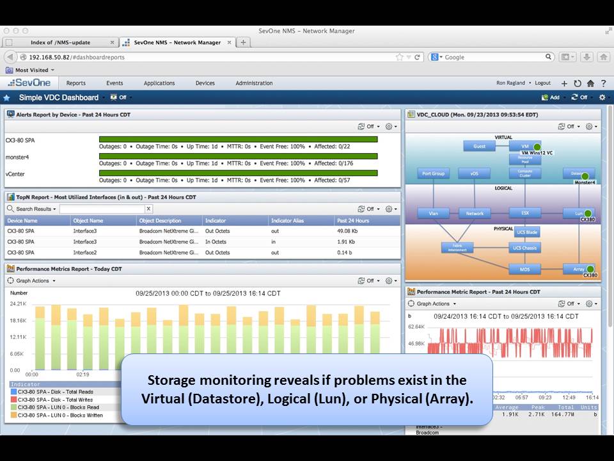Bookmark page with the address bar star
Screen dimensions: 614x461
399,57
